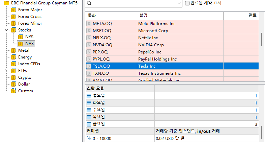
Task: Select the Meta Platforms Inc row
Action: pyautogui.click(x=172, y=24)
